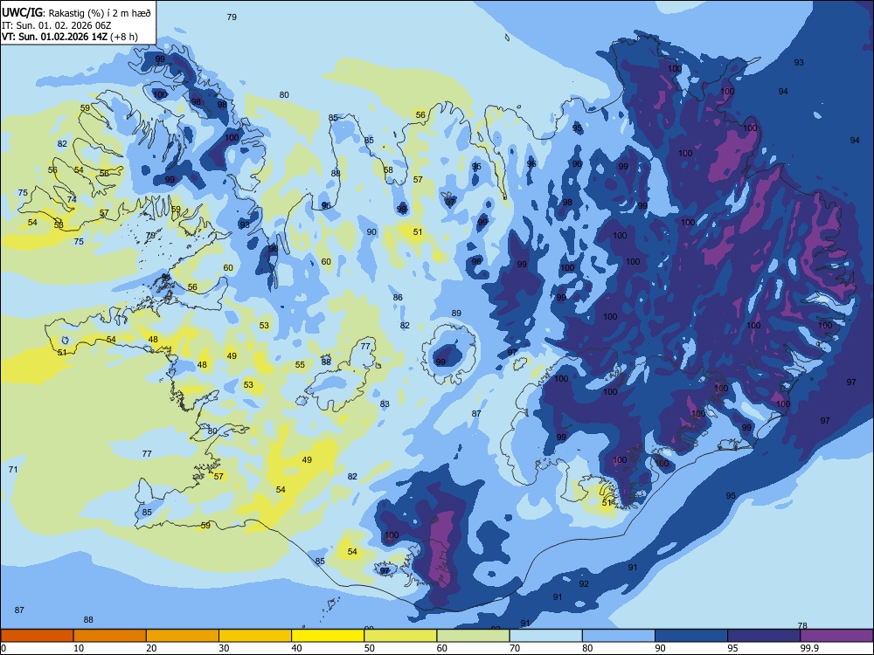Click the '90' legend tick label
874x655 pixels.
click(661, 648)
